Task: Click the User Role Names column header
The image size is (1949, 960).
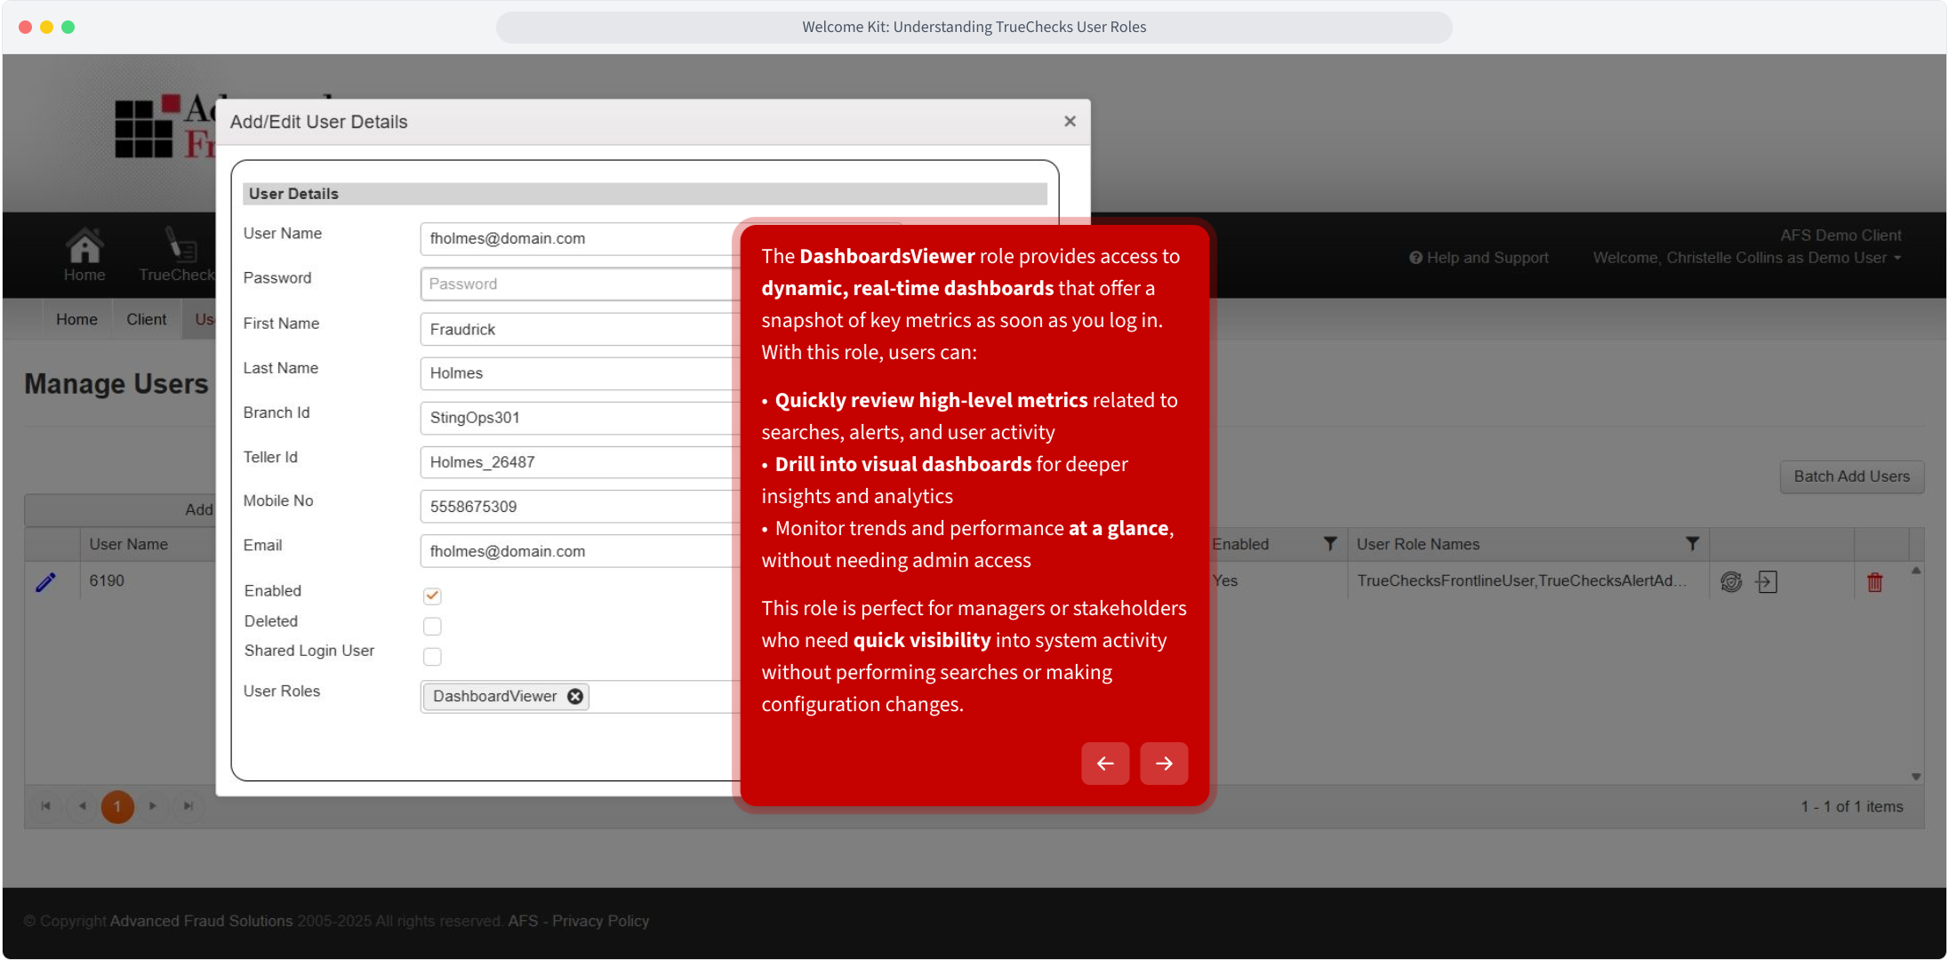Action: tap(1418, 544)
